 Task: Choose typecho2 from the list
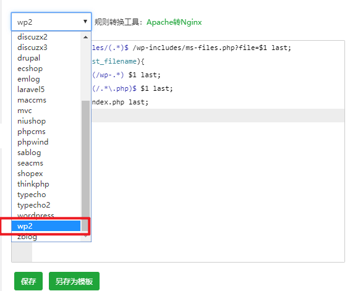[x=46, y=205]
